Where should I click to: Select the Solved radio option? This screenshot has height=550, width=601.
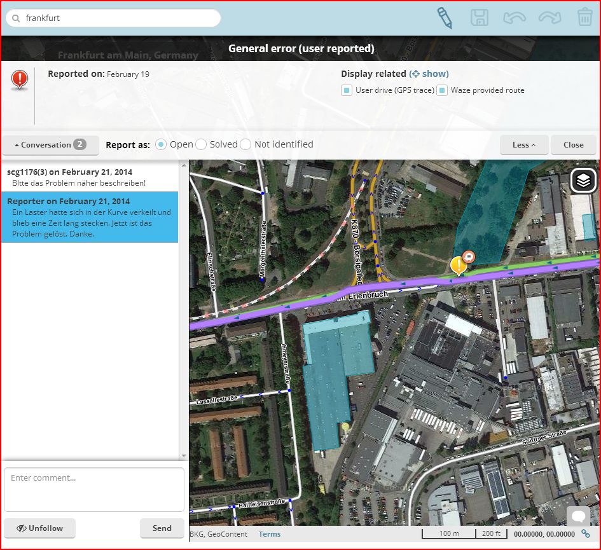[201, 144]
